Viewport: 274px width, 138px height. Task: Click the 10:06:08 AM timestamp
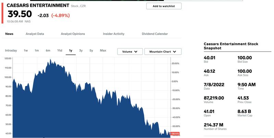pos(15,22)
